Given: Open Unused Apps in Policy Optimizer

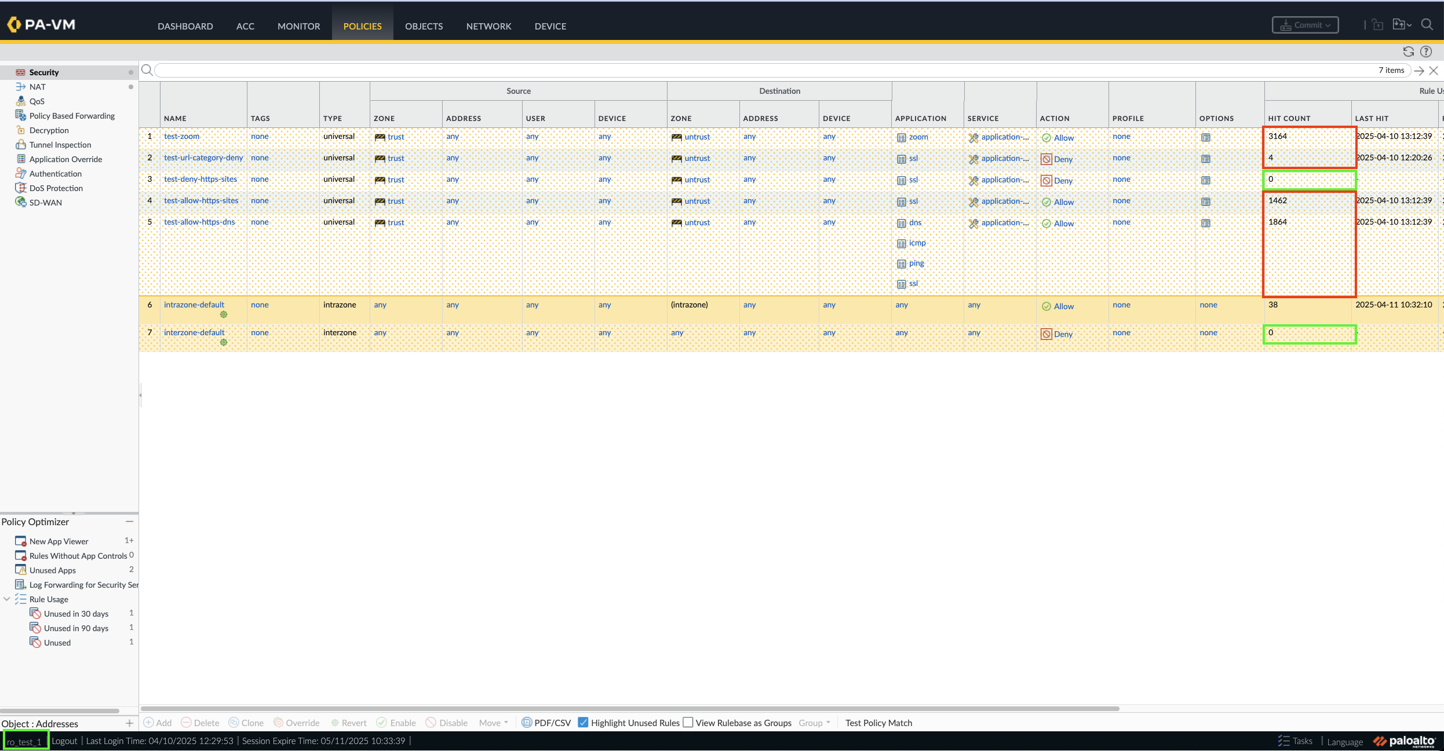Looking at the screenshot, I should [x=53, y=570].
